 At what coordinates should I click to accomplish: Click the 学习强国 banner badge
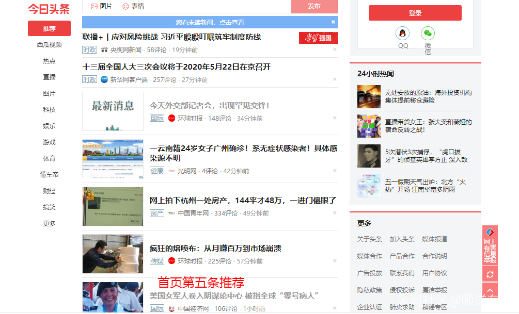(318, 38)
